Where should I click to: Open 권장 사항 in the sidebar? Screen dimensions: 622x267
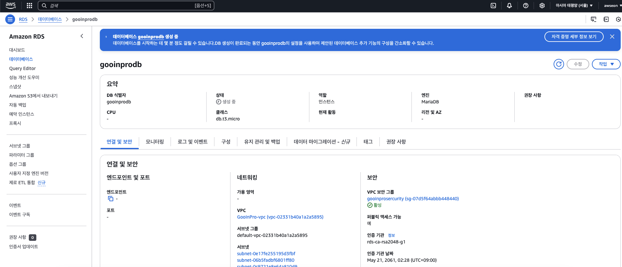click(x=18, y=237)
